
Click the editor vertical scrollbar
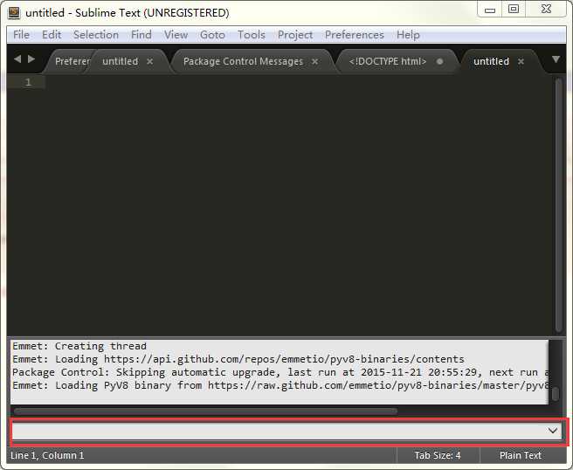coord(558,204)
